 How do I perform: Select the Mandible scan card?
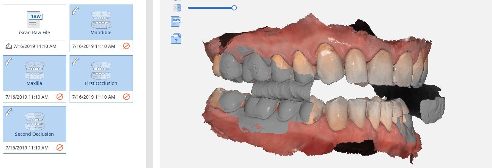coord(101,28)
